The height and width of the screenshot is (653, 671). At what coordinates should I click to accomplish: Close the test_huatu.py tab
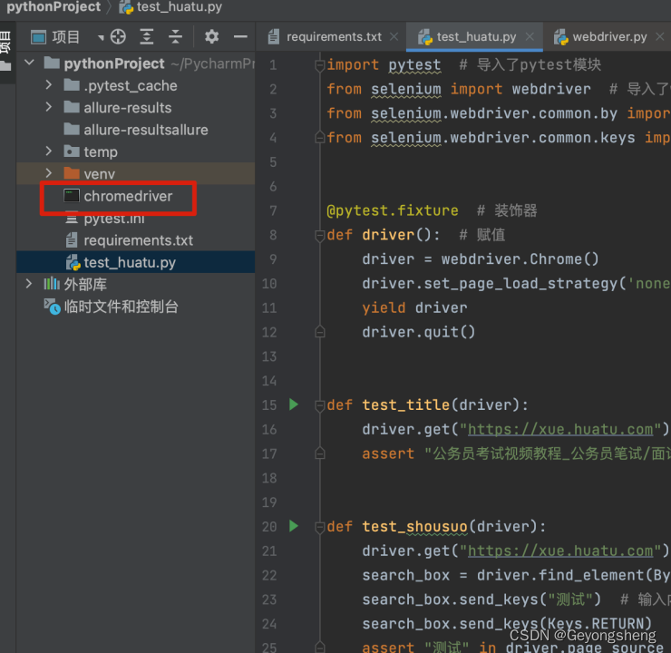[530, 37]
